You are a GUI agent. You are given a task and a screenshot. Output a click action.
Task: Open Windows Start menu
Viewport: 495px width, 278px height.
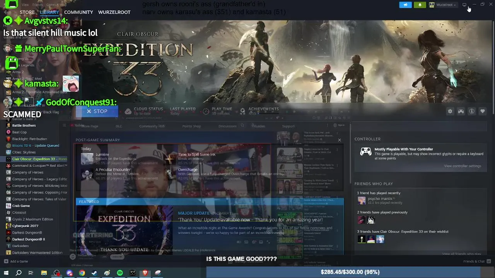[x=6, y=273]
